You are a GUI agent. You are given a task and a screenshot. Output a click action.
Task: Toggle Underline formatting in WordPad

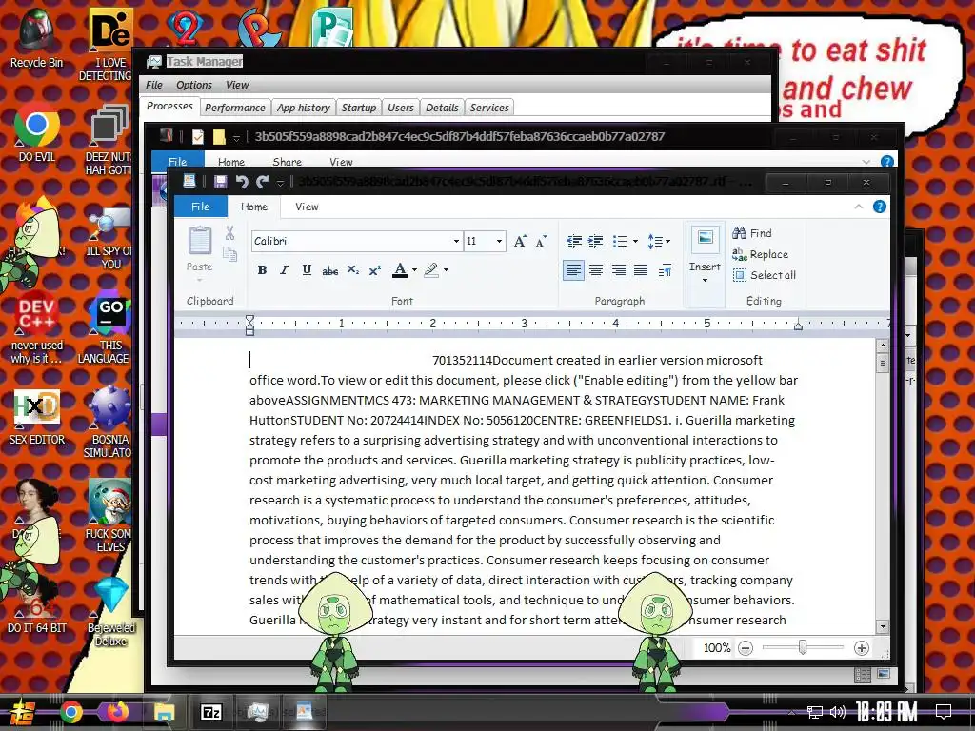[x=307, y=270]
